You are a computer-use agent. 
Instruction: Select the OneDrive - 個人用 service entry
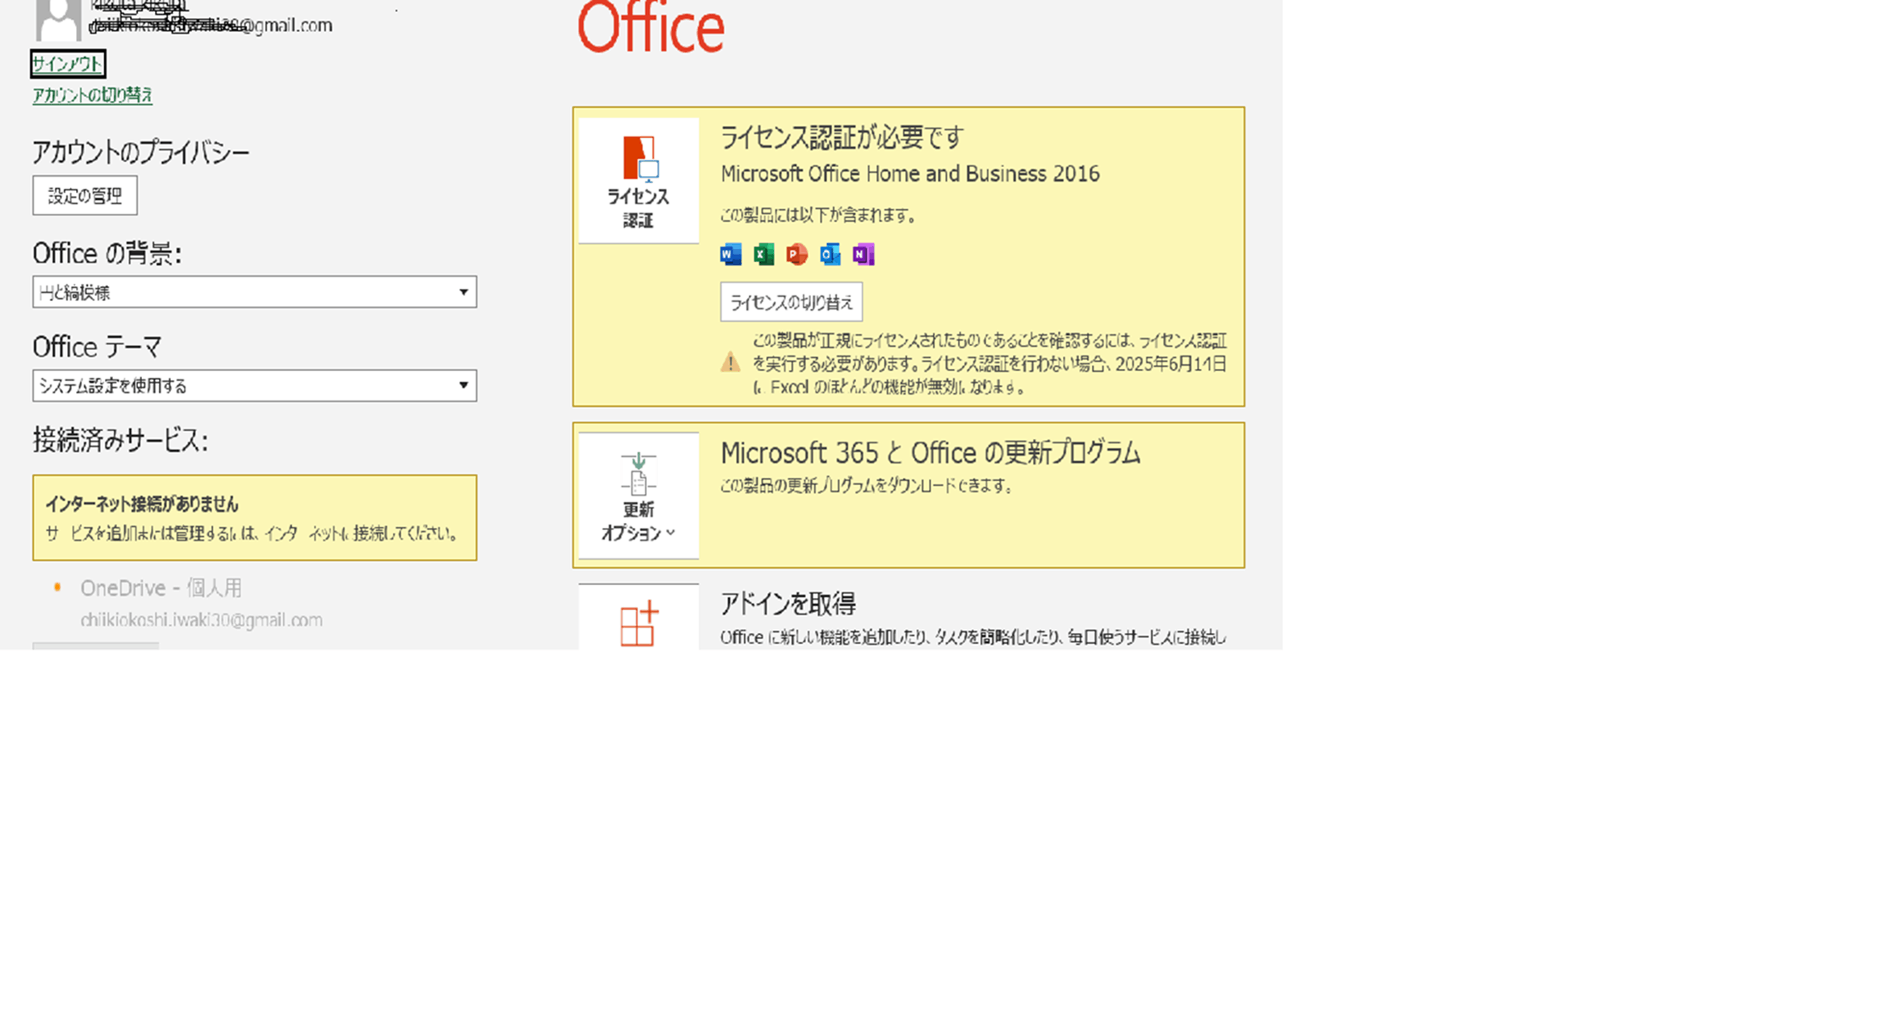click(161, 588)
